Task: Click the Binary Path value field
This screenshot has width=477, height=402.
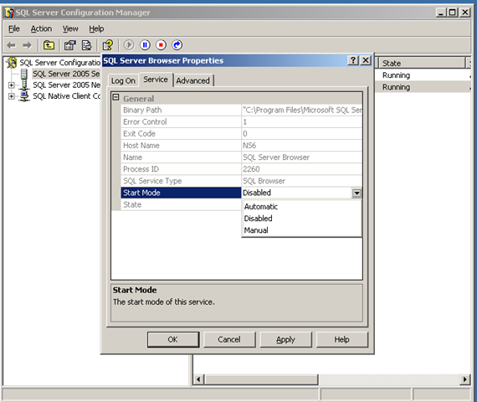Action: click(x=302, y=111)
